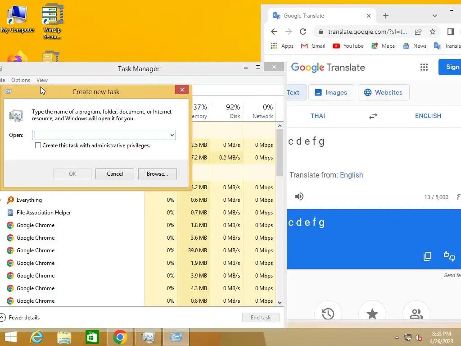
Task: Enable administrative privileges checkbox
Action: [38, 146]
